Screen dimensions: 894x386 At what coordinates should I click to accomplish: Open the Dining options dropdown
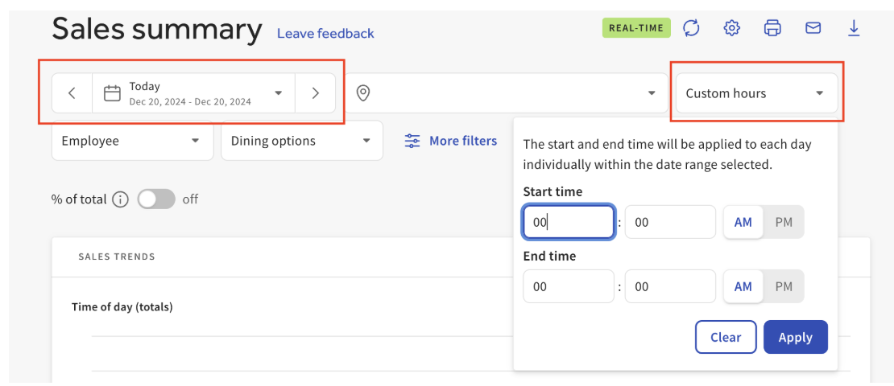point(301,141)
